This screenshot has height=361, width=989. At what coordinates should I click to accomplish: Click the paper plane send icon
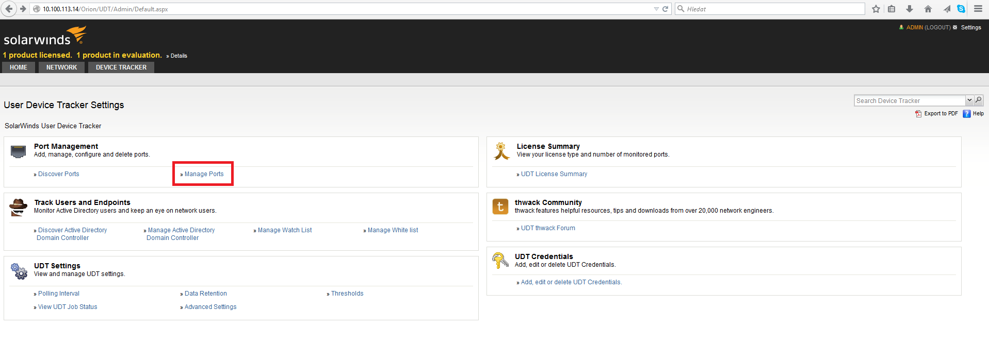947,9
